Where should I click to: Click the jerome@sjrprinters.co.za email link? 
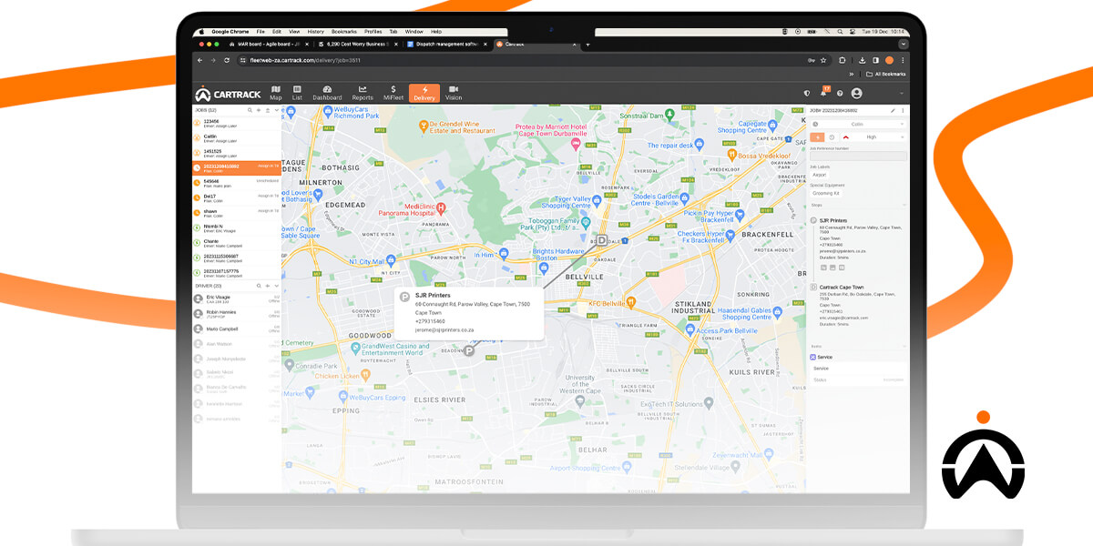[843, 251]
